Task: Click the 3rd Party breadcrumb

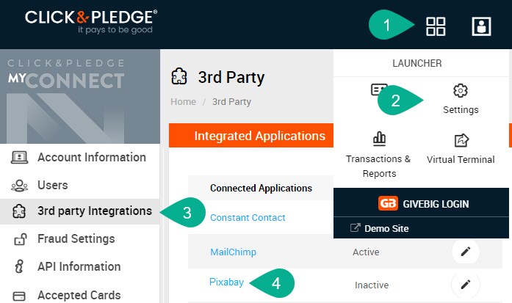Action: point(231,102)
